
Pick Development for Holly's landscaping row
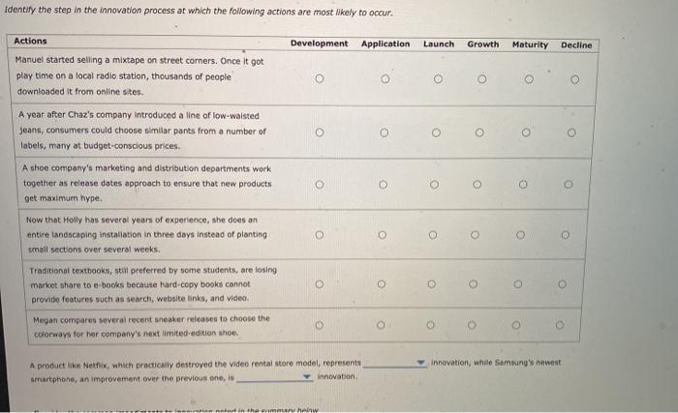319,235
